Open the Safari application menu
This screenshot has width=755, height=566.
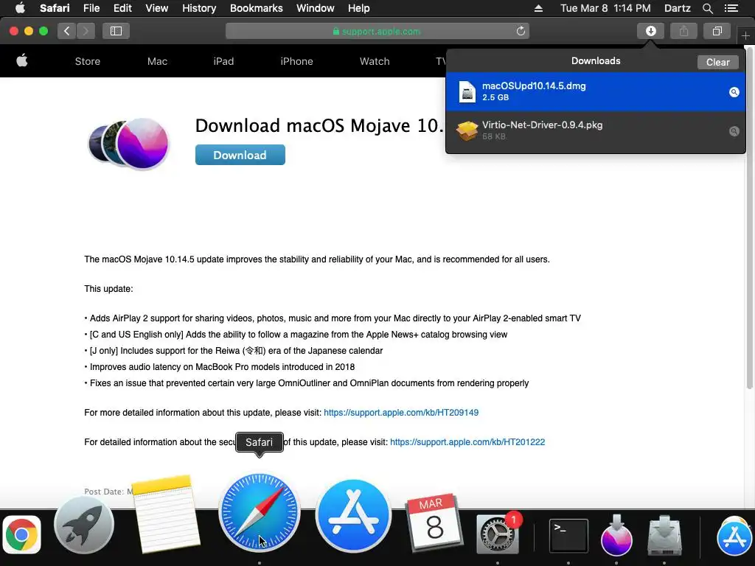(55, 8)
